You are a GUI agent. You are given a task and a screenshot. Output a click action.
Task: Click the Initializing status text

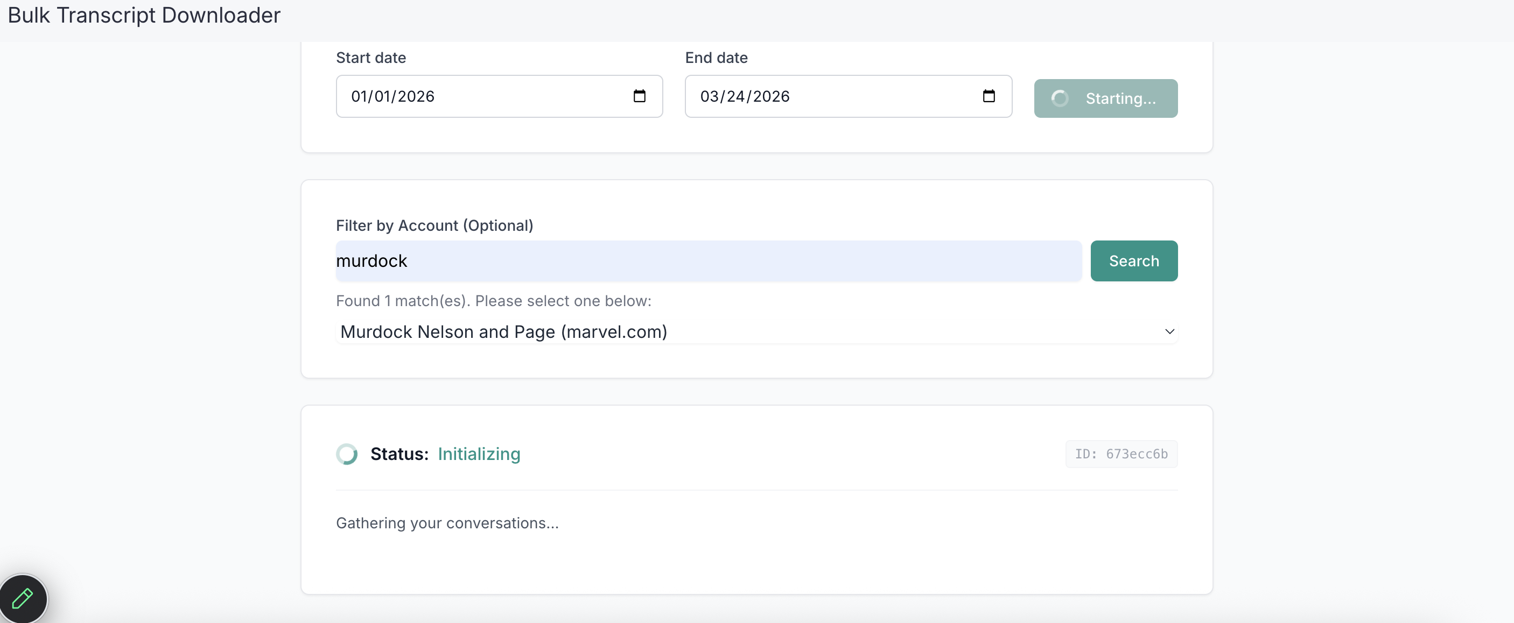479,454
